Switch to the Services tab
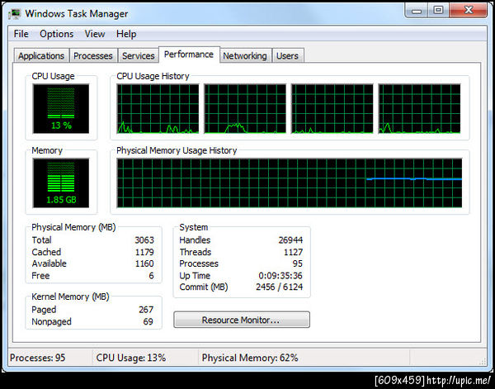This screenshot has width=495, height=389. [x=139, y=56]
